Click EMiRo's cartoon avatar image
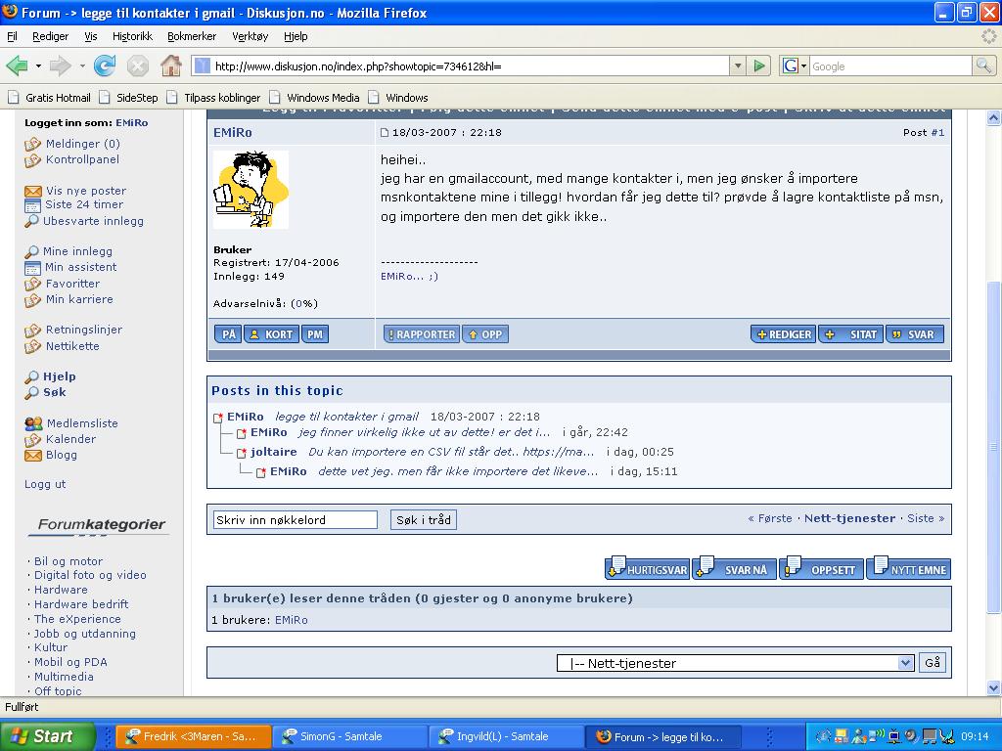 250,190
